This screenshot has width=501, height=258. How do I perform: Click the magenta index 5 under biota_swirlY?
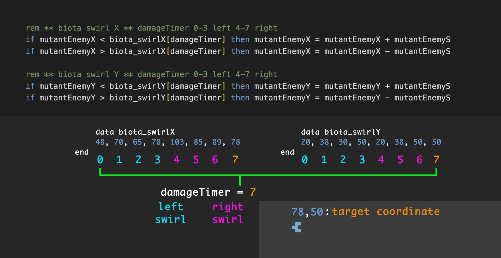pos(401,160)
